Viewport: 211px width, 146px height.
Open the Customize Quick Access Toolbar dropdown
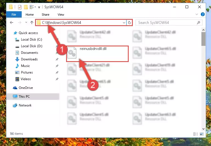[x=39, y=7]
